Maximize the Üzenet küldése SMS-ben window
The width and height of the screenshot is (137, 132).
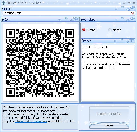(x=129, y=3)
